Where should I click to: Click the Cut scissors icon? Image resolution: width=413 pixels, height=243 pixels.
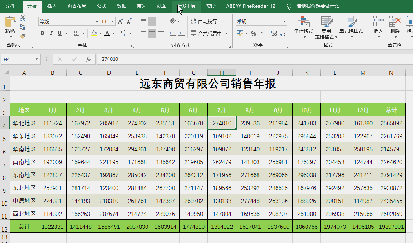click(x=23, y=18)
